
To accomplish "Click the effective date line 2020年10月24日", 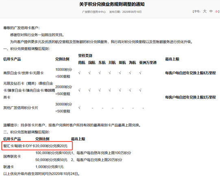I will (x=41, y=174).
